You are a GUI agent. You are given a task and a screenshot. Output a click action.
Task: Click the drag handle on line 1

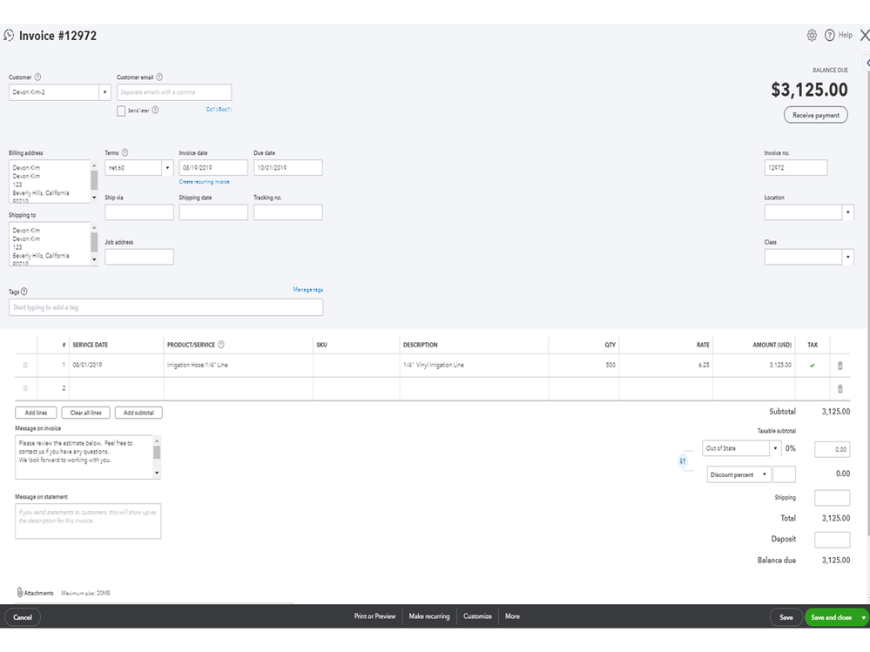24,366
